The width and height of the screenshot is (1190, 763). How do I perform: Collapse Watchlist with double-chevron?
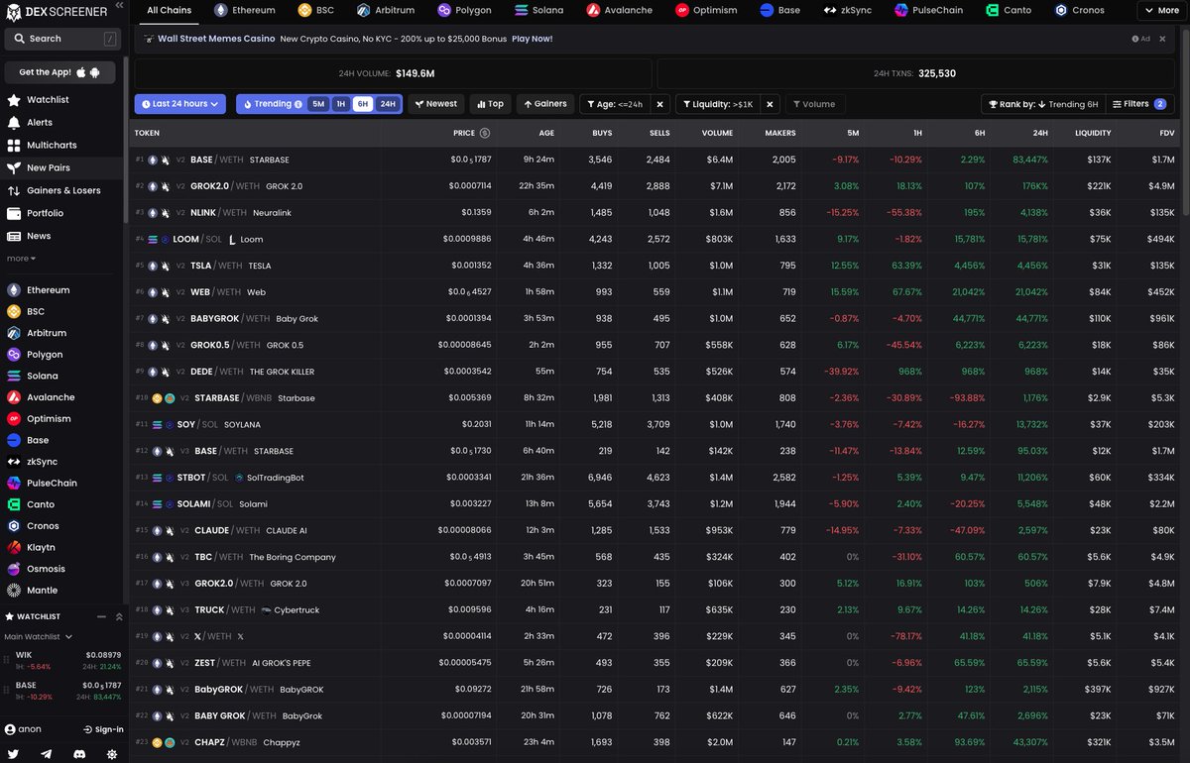[x=119, y=616]
